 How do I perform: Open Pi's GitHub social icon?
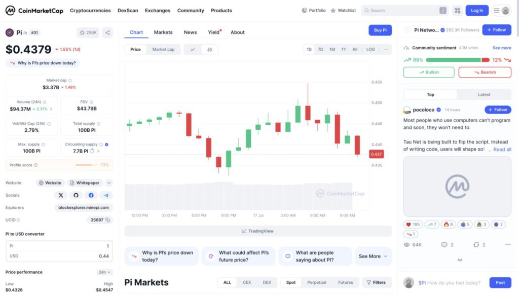point(76,195)
